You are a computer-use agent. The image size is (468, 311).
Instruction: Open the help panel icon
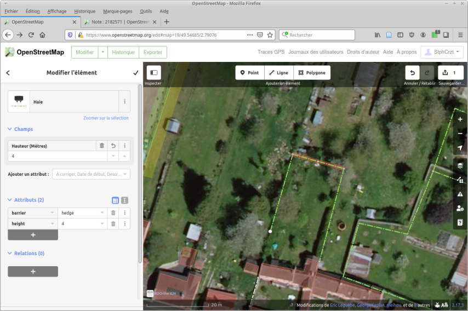tap(460, 222)
